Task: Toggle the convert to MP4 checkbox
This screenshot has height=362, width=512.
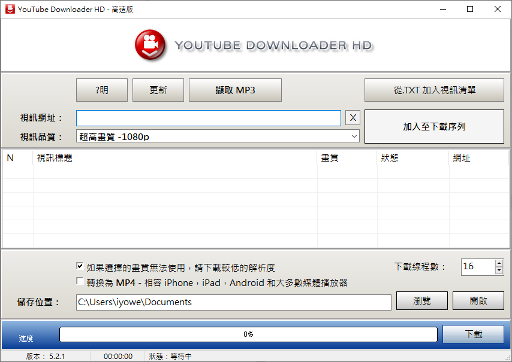Action: click(x=80, y=281)
